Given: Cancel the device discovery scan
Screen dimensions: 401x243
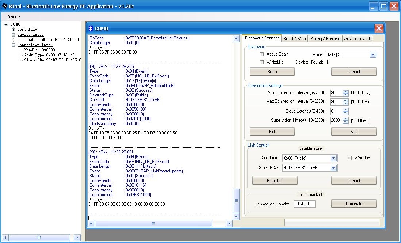Looking at the screenshot, I should coord(354,72).
